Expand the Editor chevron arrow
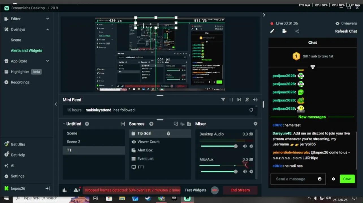The height and width of the screenshot is (203, 363). tap(47, 19)
